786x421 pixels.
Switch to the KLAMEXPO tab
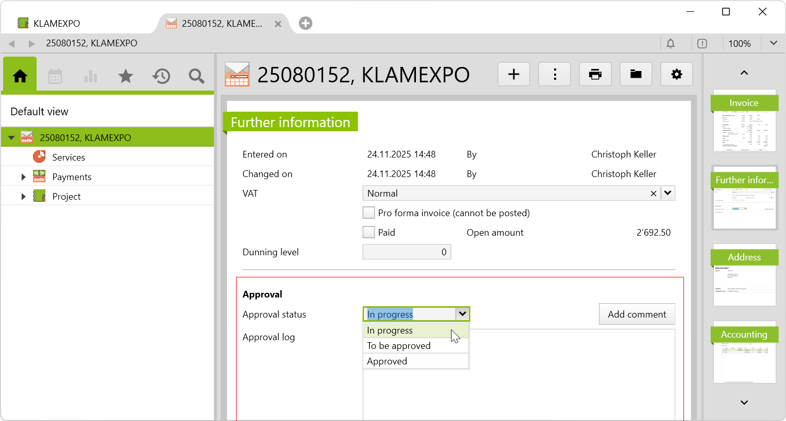57,24
